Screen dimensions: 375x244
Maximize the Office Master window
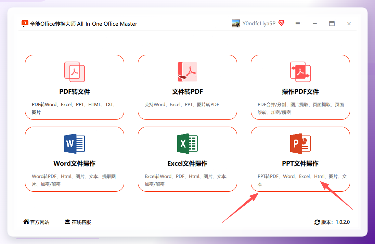tap(332, 24)
